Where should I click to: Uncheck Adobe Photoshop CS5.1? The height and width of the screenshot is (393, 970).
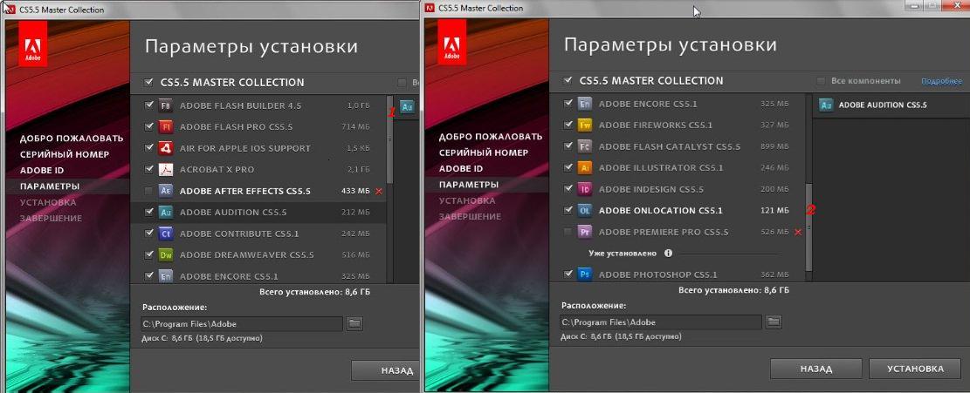click(x=568, y=274)
